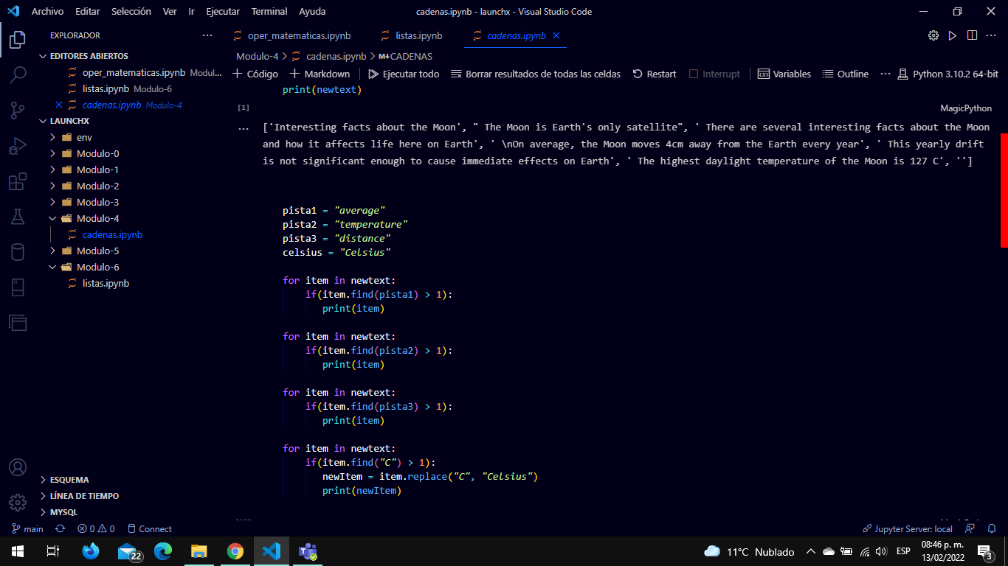
Task: Expand the MYSQL section
Action: point(63,512)
